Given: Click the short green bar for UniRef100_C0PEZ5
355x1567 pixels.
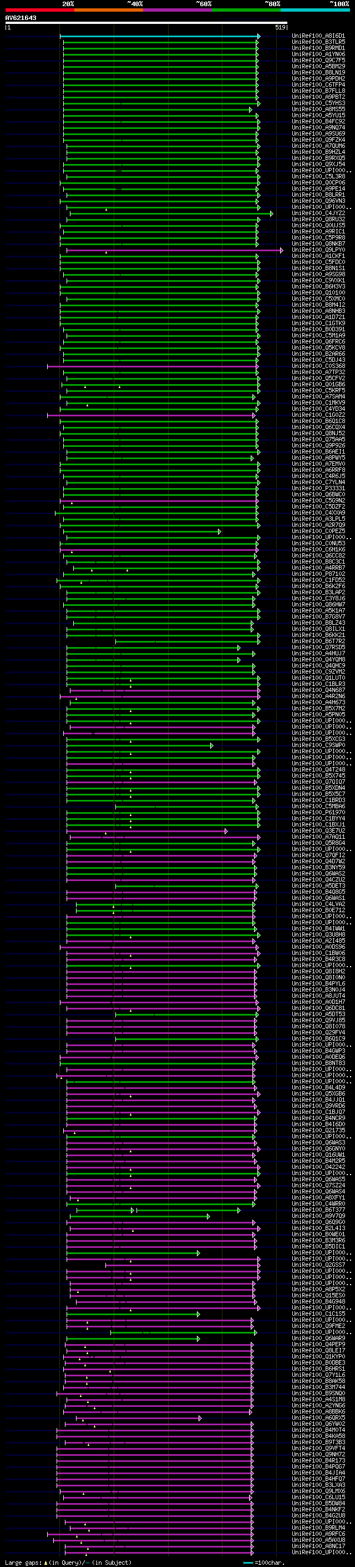Looking at the screenshot, I should (143, 531).
